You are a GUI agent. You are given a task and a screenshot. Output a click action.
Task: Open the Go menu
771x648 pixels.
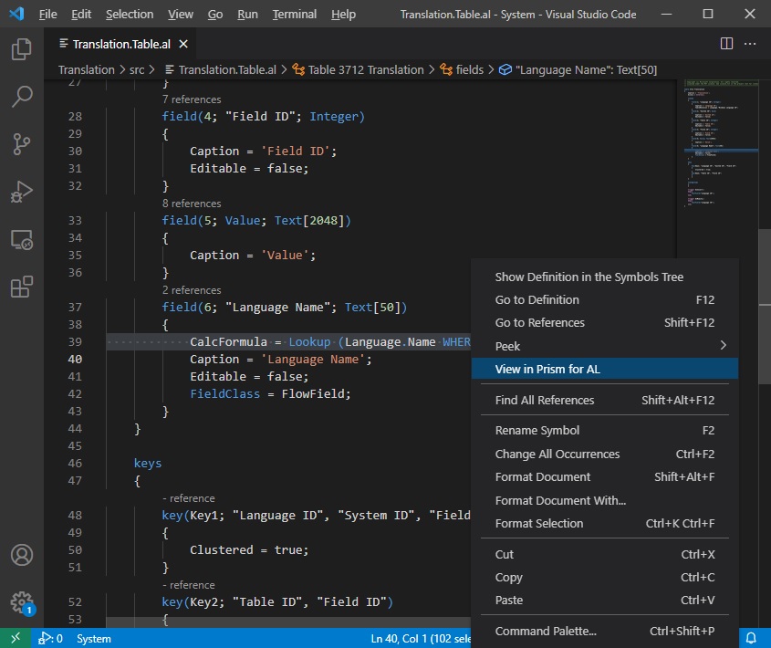(215, 15)
